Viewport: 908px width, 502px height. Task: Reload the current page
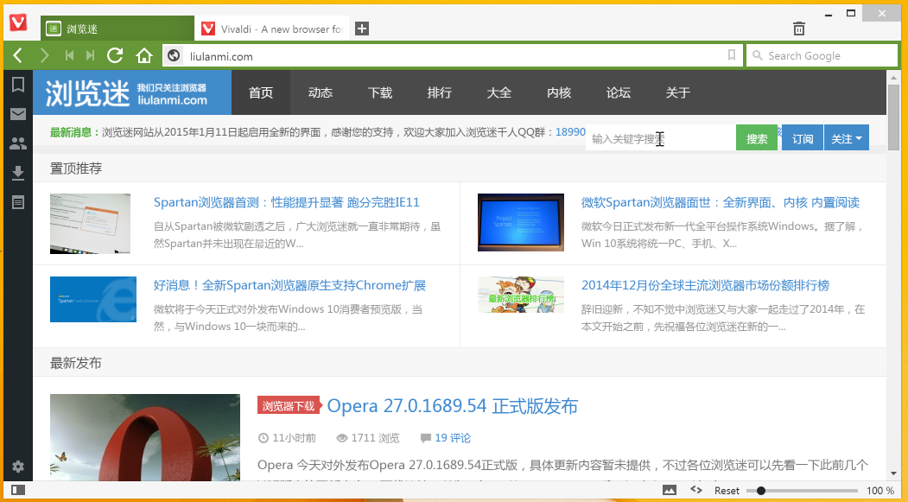pyautogui.click(x=115, y=55)
